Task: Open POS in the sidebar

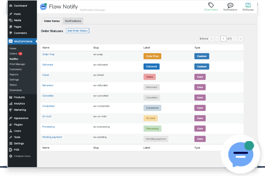Action: [x=16, y=150]
